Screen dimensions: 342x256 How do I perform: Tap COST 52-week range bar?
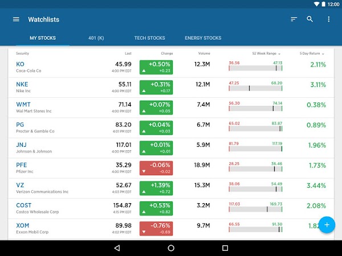coord(255,209)
